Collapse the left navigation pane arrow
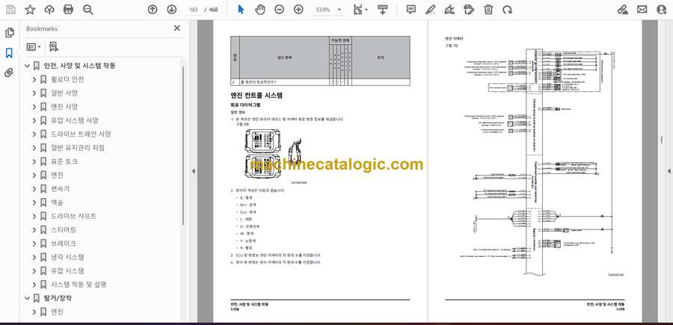The height and width of the screenshot is (325, 673). [x=193, y=171]
